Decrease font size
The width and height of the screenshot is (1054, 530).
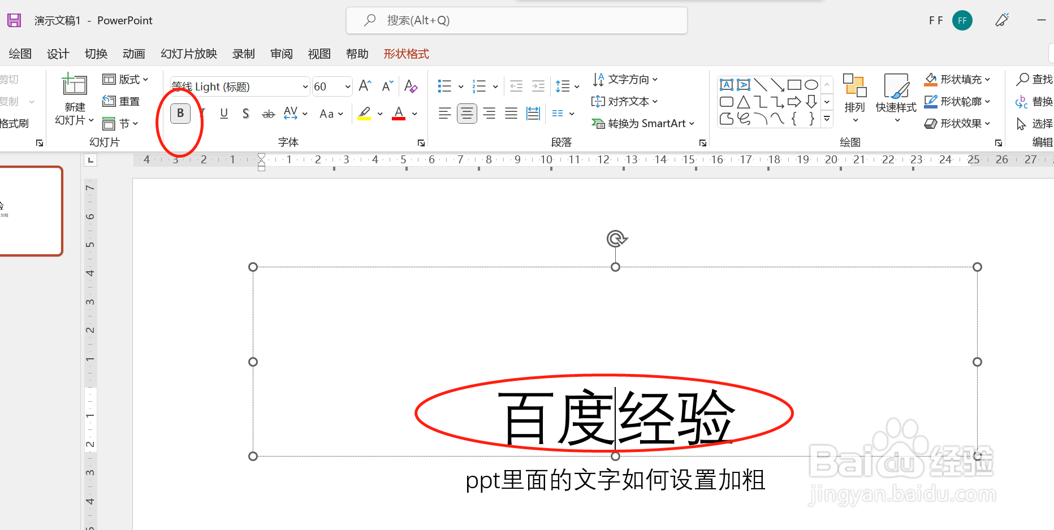pyautogui.click(x=387, y=86)
